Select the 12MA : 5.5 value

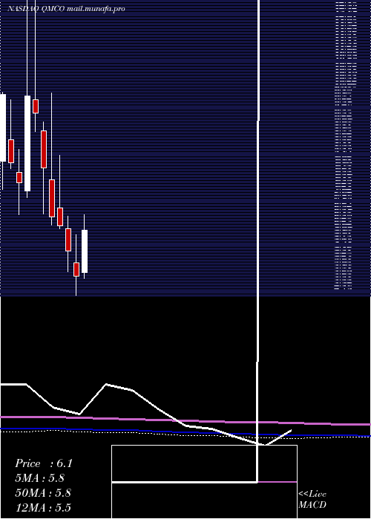pyautogui.click(x=43, y=507)
